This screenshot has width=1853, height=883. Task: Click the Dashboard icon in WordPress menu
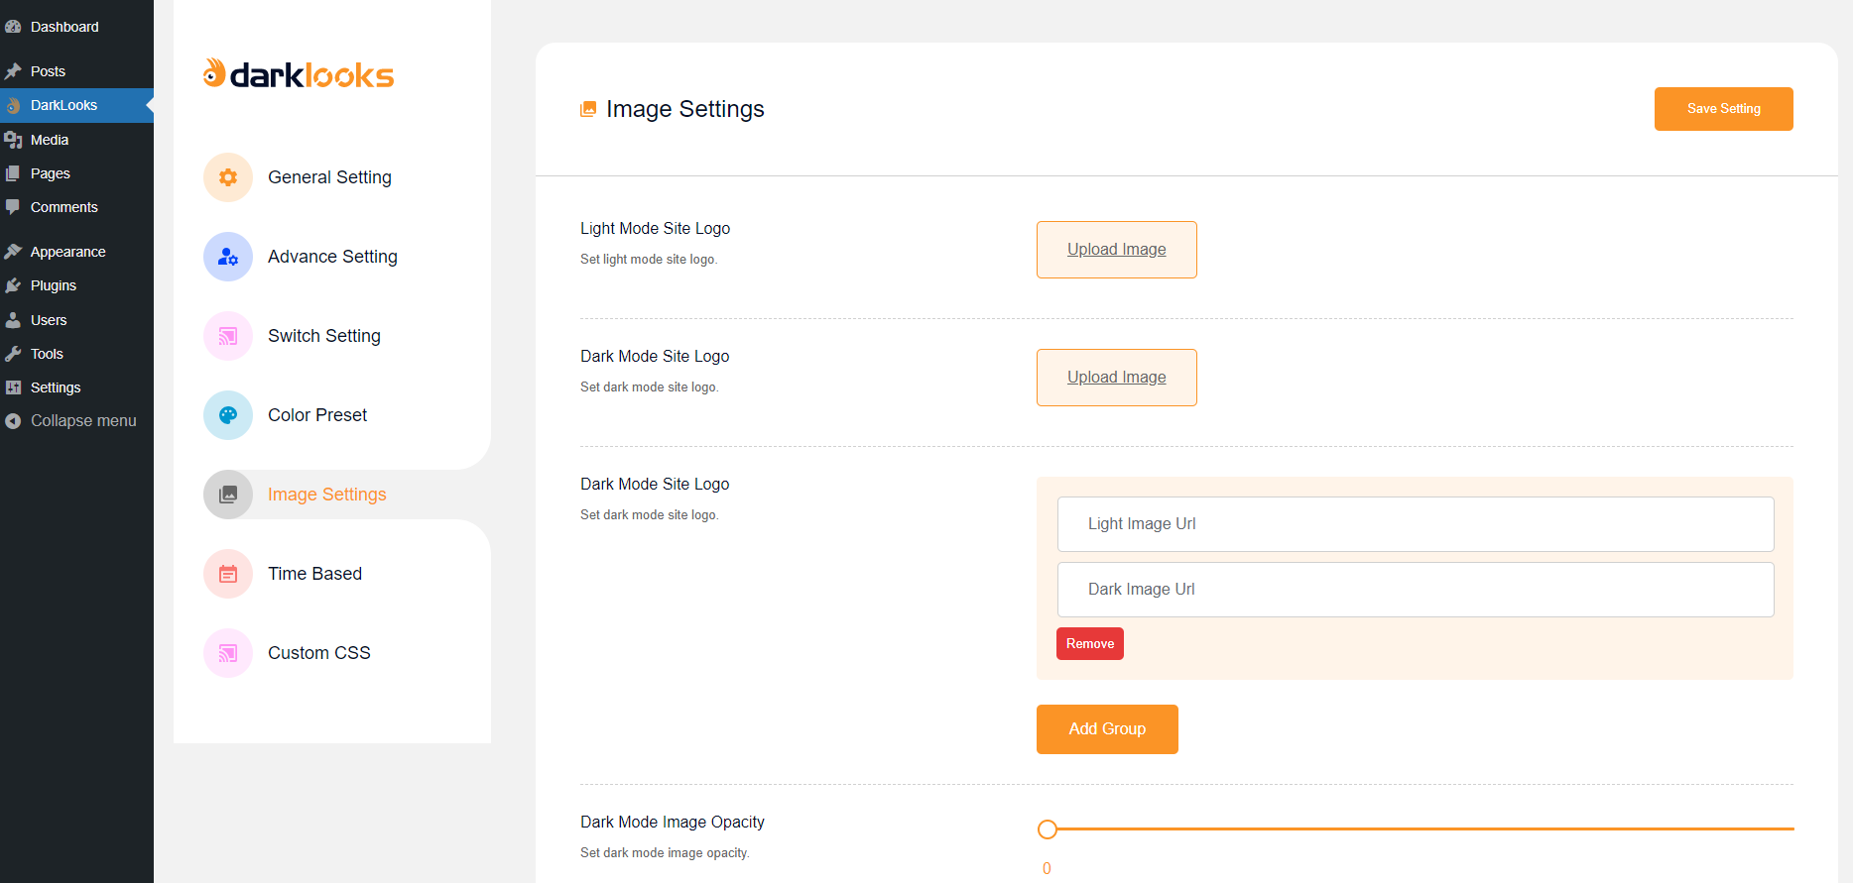click(13, 27)
